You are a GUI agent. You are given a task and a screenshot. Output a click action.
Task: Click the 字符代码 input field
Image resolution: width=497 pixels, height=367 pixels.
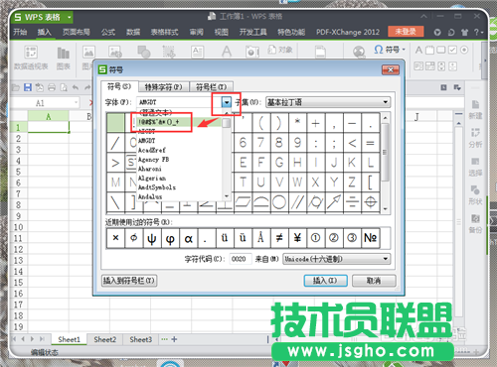click(x=241, y=259)
